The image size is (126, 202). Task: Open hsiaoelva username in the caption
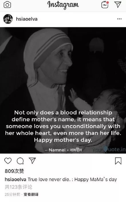(x=15, y=179)
